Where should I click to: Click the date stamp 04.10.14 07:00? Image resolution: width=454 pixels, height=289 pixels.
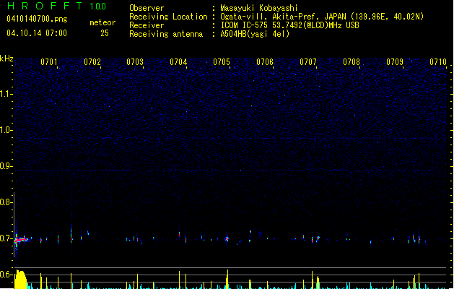pos(37,33)
